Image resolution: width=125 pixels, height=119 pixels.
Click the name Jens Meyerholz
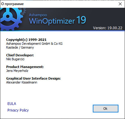(17, 71)
